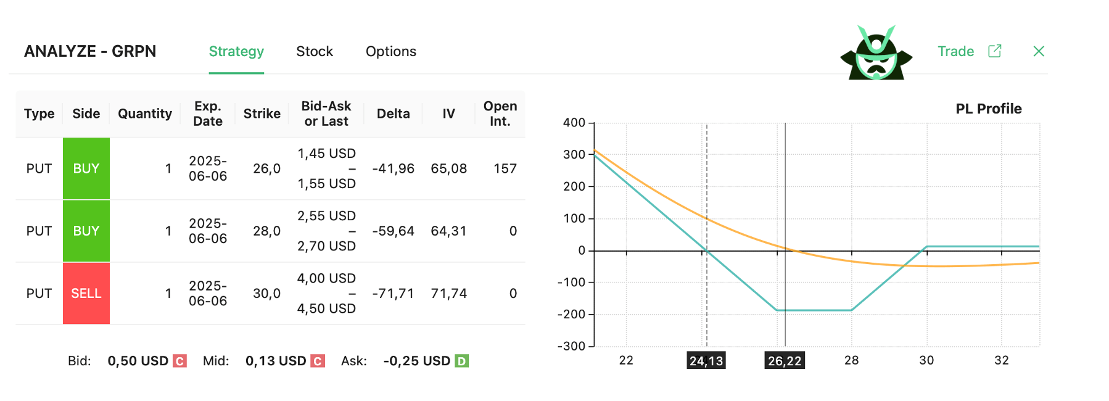
Task: Click the 24,13 marker on the chart axis
Action: (x=706, y=361)
